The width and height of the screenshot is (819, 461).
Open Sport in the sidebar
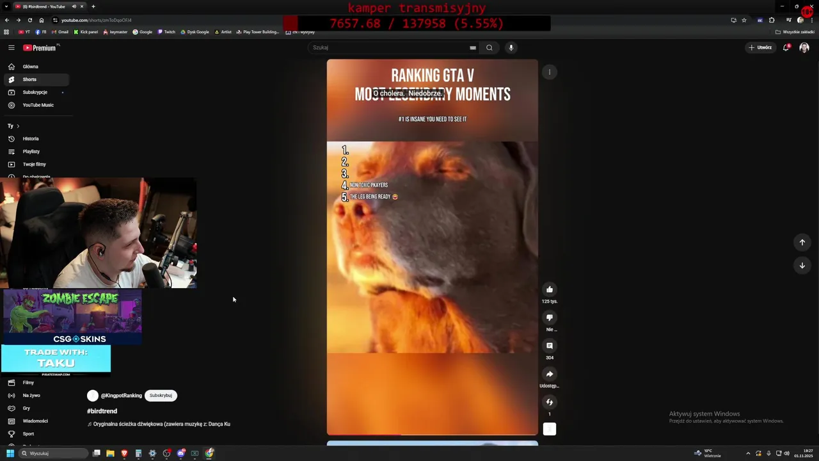[36, 433]
